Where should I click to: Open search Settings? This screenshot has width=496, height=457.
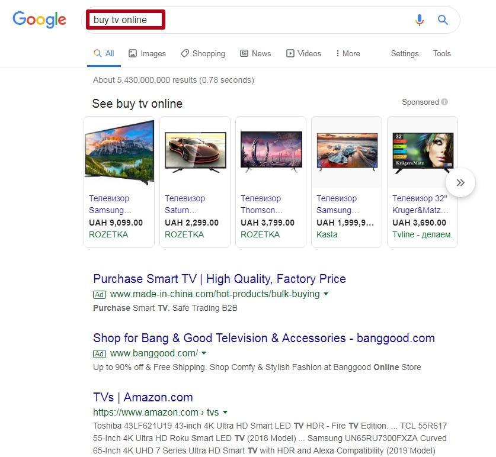405,53
